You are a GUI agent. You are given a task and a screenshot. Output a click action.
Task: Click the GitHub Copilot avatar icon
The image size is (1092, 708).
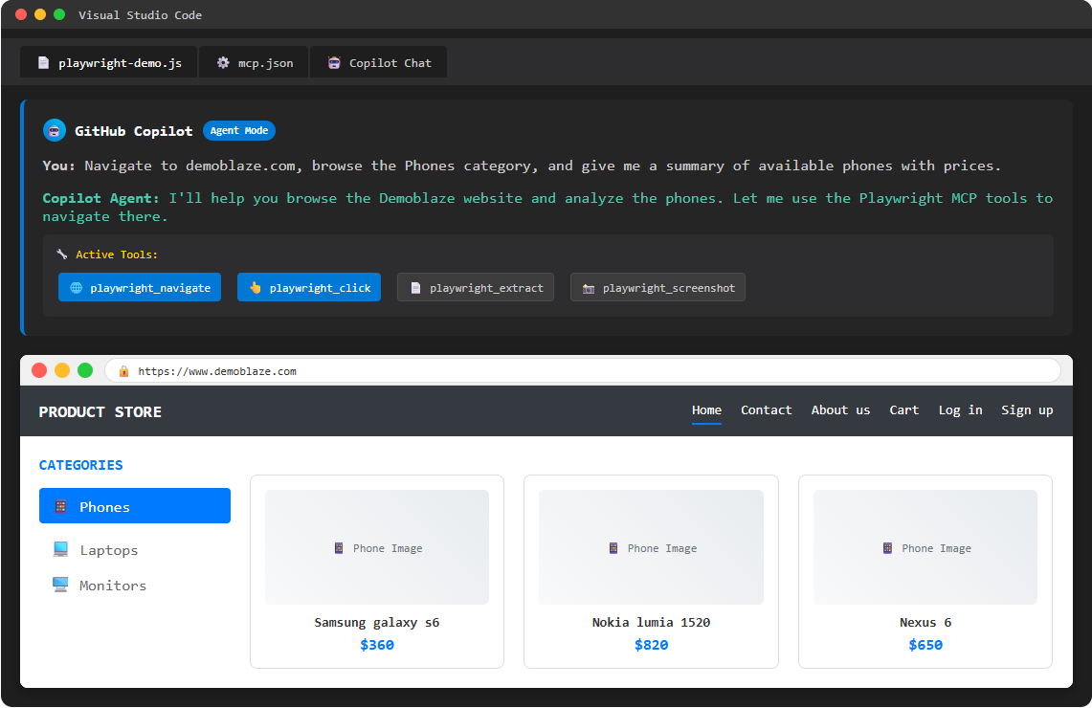coord(55,130)
